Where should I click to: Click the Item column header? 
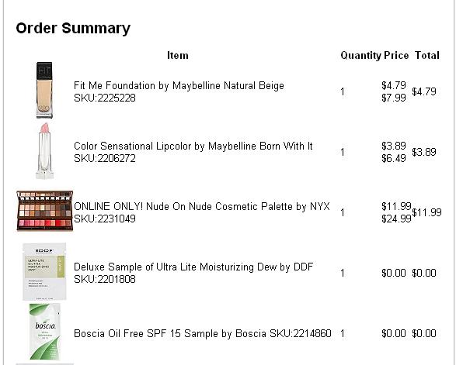click(x=178, y=55)
